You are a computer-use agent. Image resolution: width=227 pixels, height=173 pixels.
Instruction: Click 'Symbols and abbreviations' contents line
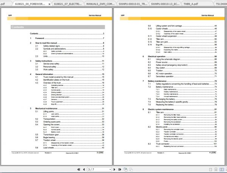coord(70,49)
